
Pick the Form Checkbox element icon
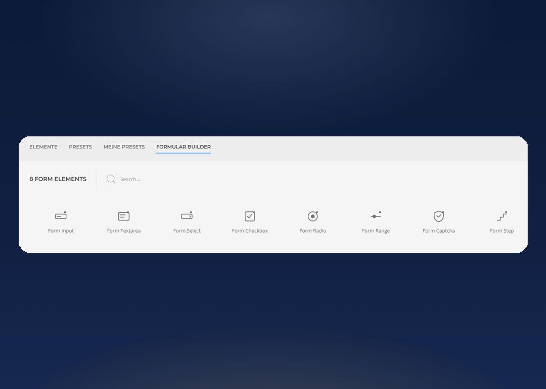pos(250,216)
